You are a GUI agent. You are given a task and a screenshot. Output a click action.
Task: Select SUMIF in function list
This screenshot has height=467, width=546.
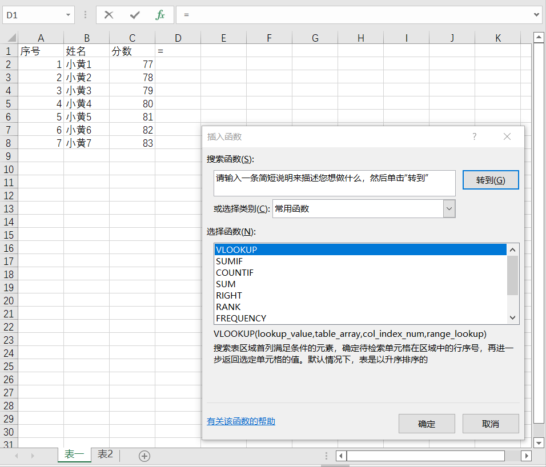tap(360, 261)
